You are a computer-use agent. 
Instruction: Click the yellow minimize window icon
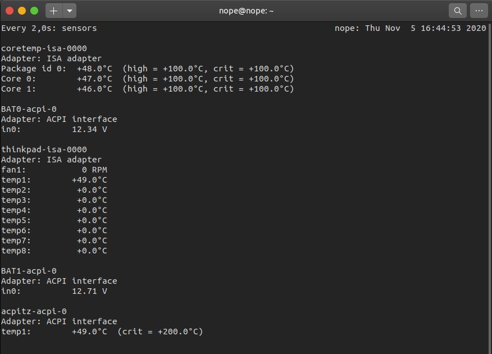[22, 10]
